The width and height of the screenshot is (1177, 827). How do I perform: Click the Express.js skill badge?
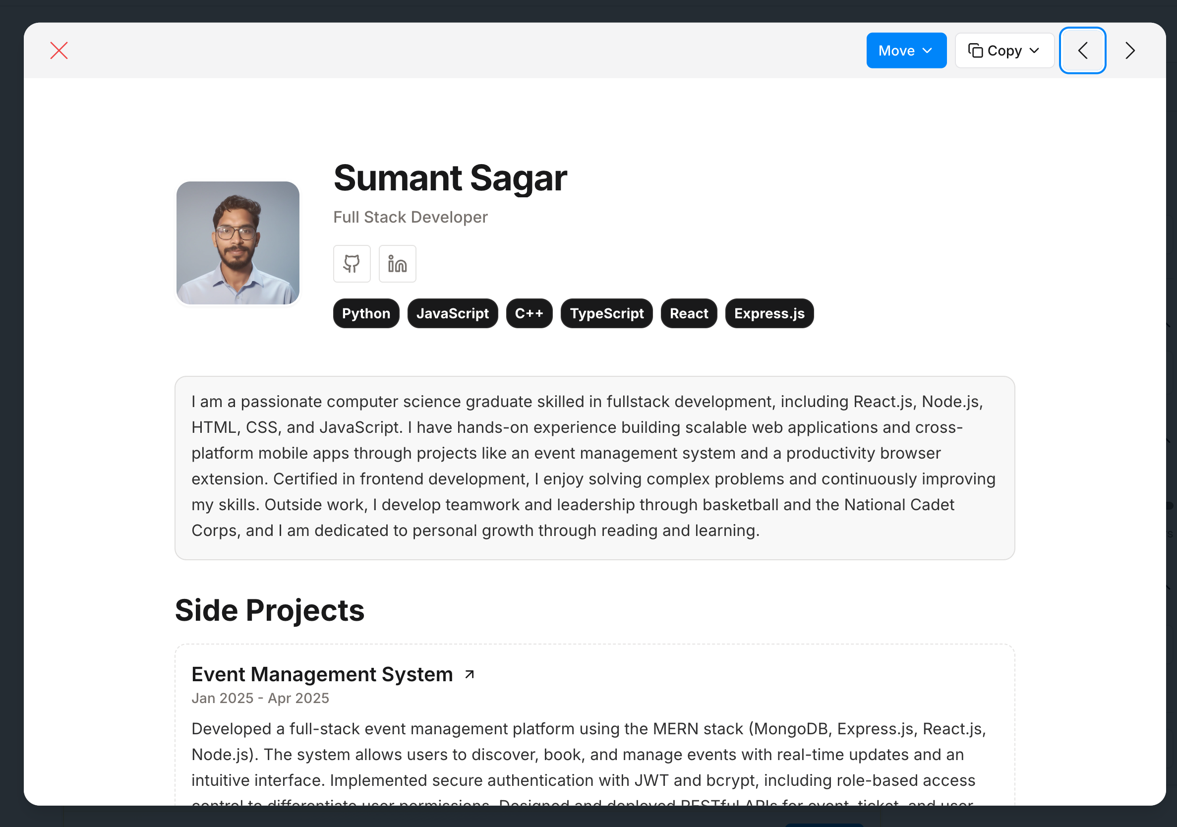coord(769,313)
